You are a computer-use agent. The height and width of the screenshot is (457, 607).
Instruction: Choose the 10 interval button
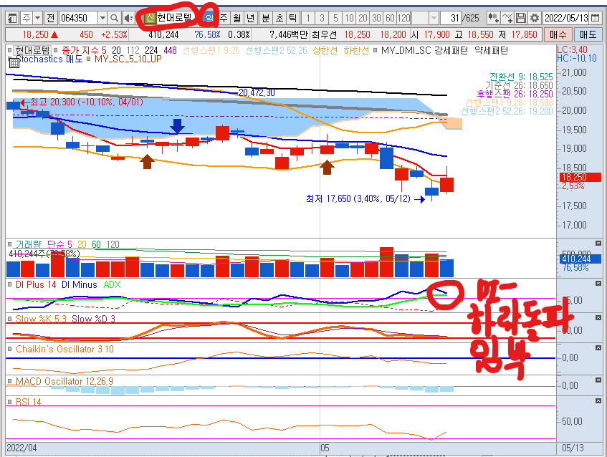click(349, 18)
